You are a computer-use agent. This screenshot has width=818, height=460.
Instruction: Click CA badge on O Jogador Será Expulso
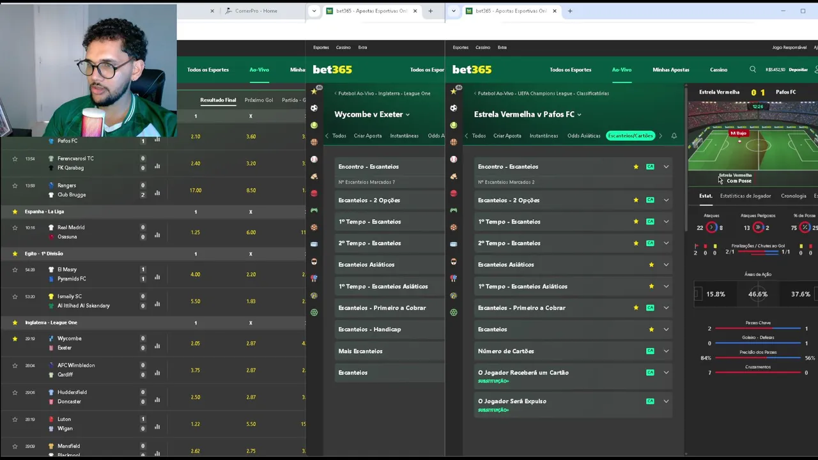(x=650, y=401)
